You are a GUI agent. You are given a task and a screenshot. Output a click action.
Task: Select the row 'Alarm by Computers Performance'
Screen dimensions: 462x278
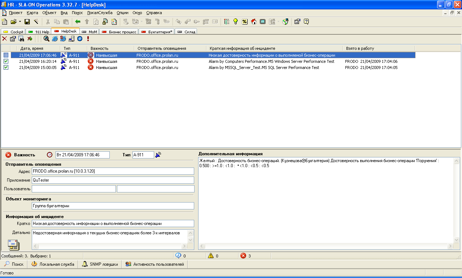click(x=208, y=61)
